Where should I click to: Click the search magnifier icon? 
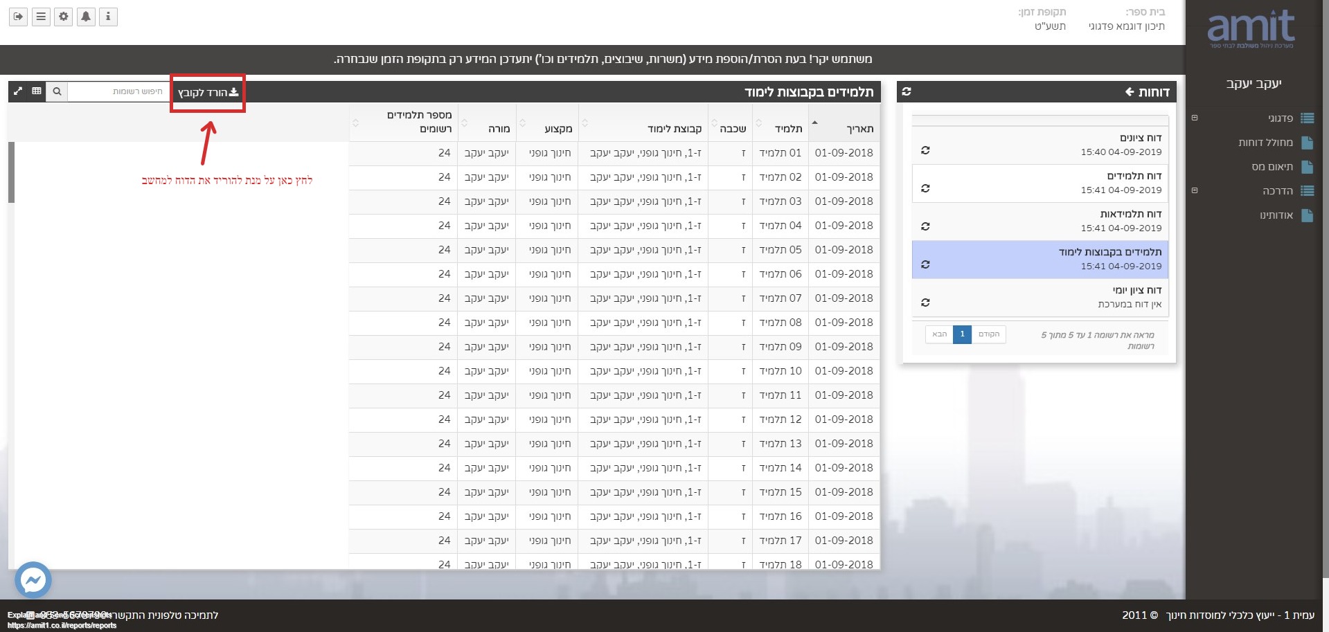[x=57, y=91]
